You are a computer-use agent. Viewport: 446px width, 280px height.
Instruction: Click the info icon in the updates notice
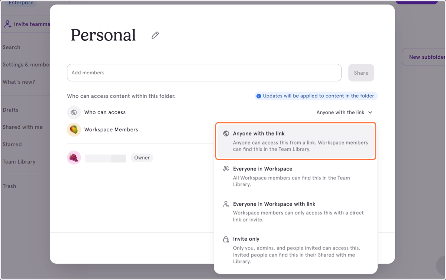pos(259,96)
